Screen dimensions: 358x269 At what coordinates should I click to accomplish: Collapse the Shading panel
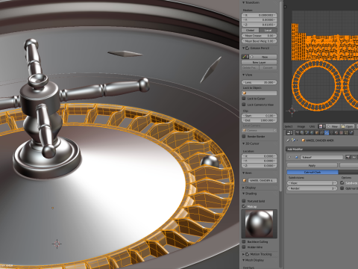(x=244, y=194)
